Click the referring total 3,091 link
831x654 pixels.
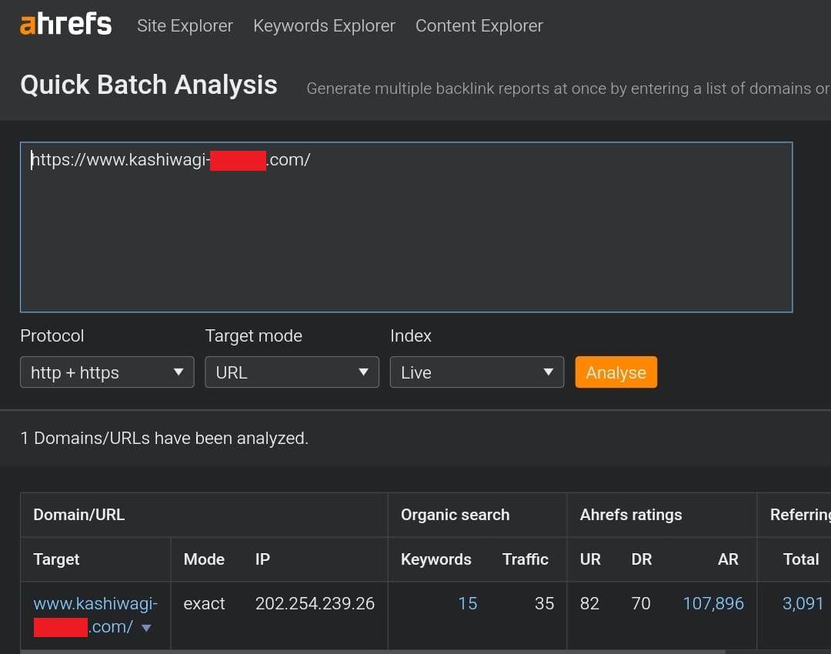803,604
